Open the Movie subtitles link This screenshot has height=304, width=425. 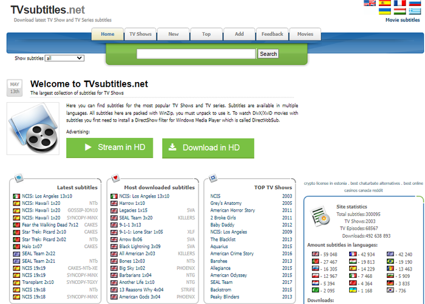(403, 20)
